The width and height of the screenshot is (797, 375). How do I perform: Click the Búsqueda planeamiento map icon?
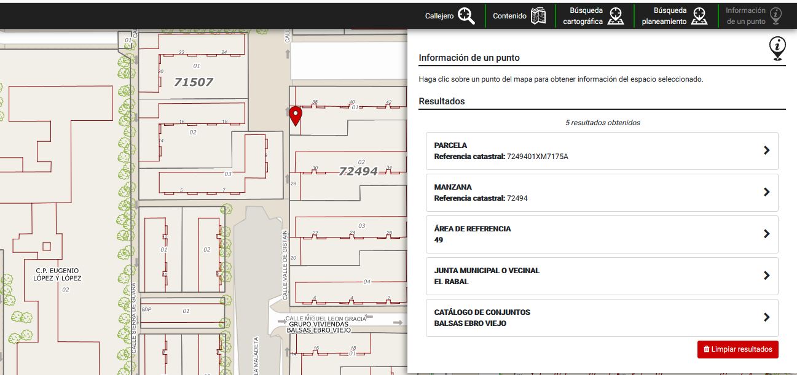(x=699, y=16)
